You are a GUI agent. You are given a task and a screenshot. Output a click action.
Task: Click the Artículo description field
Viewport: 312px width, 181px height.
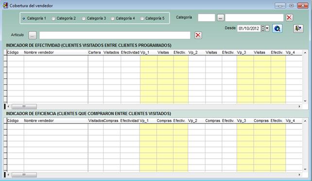pyautogui.click(x=115, y=35)
